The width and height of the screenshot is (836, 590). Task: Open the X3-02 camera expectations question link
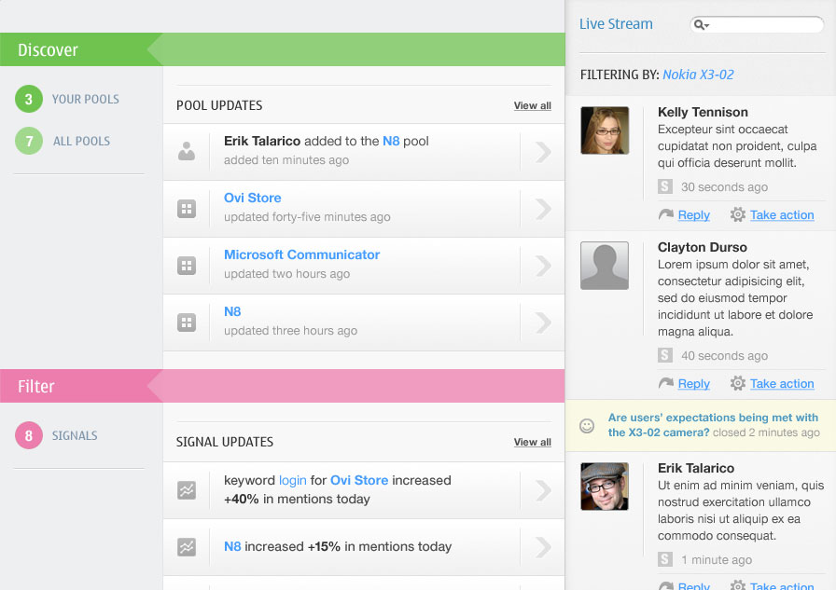click(x=713, y=425)
